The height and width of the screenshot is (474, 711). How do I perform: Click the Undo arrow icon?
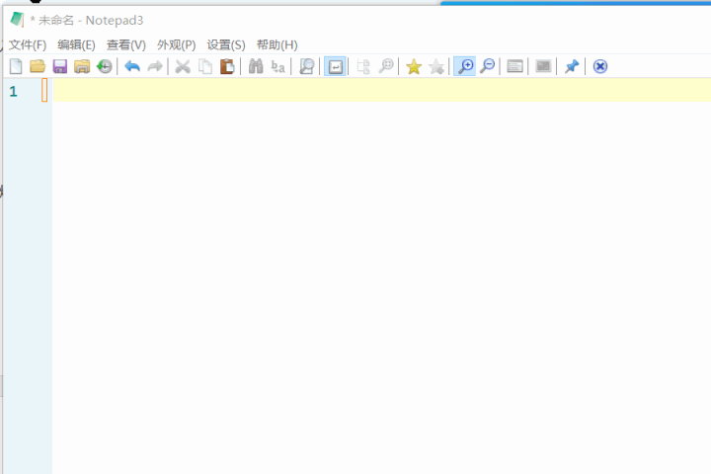tap(131, 66)
